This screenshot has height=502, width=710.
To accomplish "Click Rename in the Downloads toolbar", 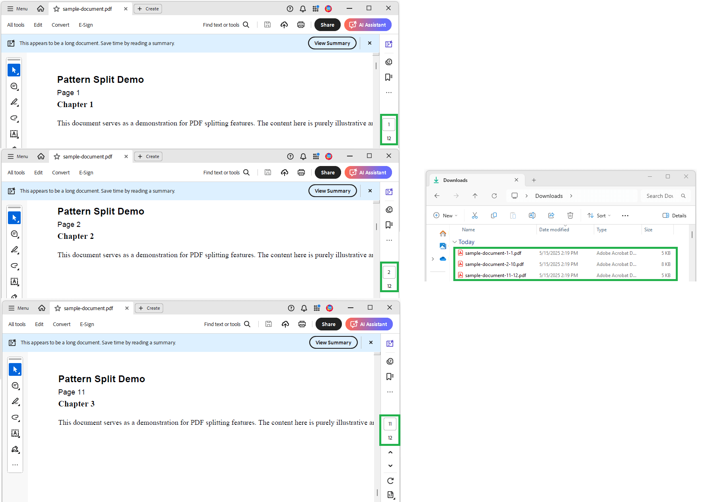I will pos(532,215).
